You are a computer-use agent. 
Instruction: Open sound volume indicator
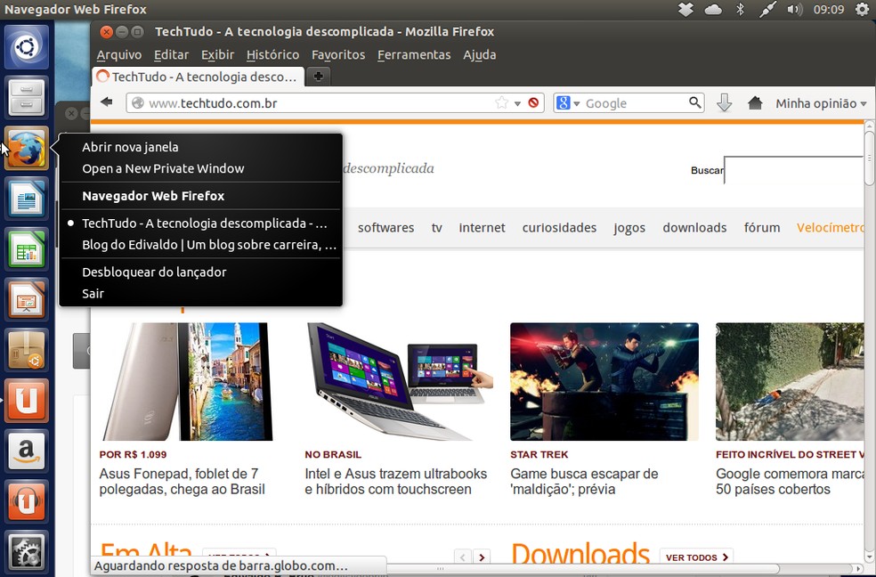pos(794,10)
